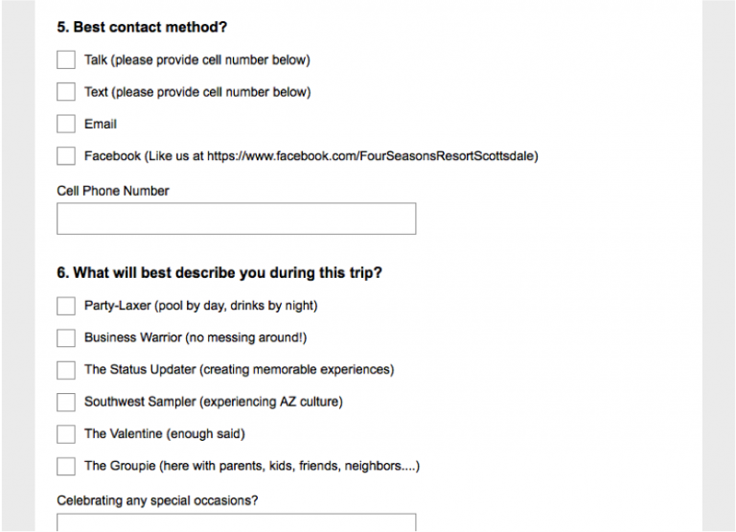Click the Party-Laxer pool by day label
This screenshot has width=736, height=532.
click(x=201, y=306)
